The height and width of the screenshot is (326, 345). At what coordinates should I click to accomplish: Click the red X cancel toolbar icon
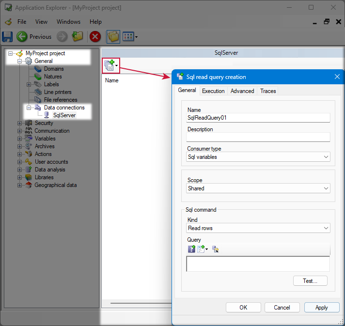pos(95,36)
